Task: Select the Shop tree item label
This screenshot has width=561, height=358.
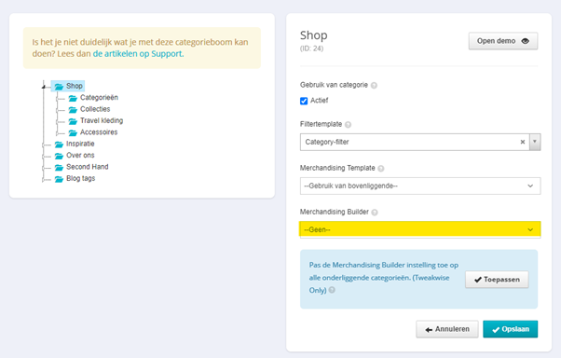Action: [74, 86]
